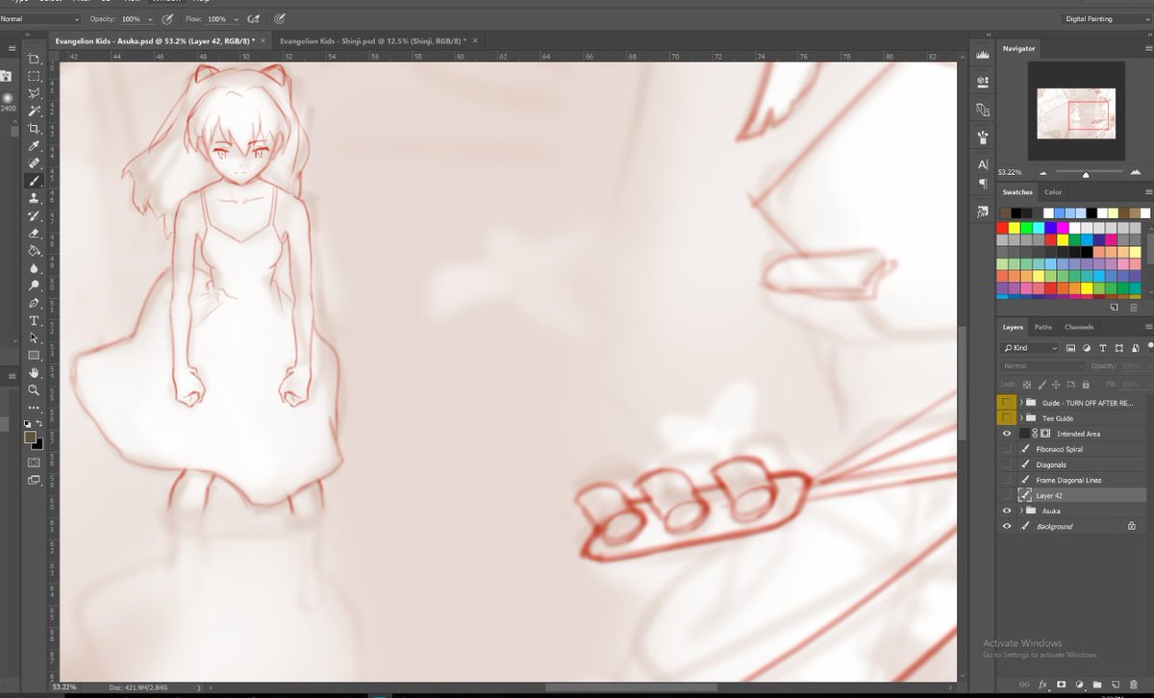This screenshot has height=698, width=1154.
Task: Open the layer filter Kind dropdown
Action: click(x=1030, y=348)
